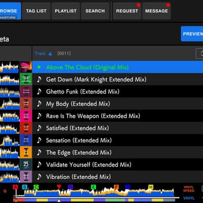The height and width of the screenshot is (203, 203).
Task: Toggle Track column sort arrow
Action: pos(50,54)
